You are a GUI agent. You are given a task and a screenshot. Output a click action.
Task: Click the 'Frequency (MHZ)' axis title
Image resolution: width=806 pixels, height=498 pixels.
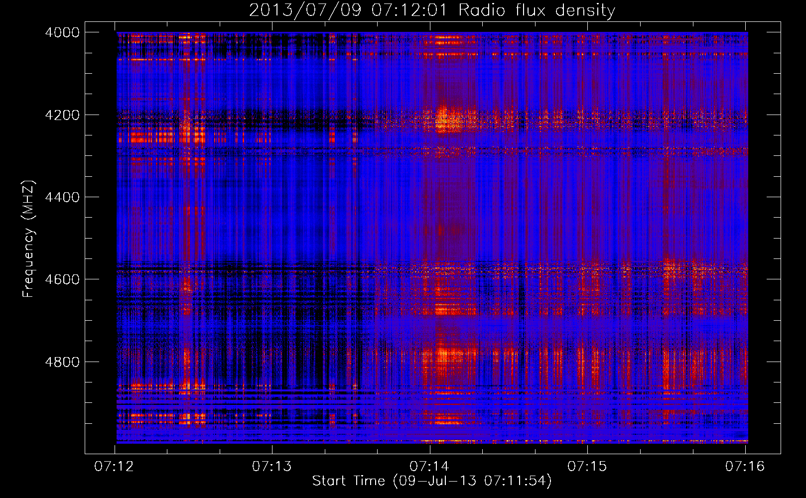coord(28,239)
